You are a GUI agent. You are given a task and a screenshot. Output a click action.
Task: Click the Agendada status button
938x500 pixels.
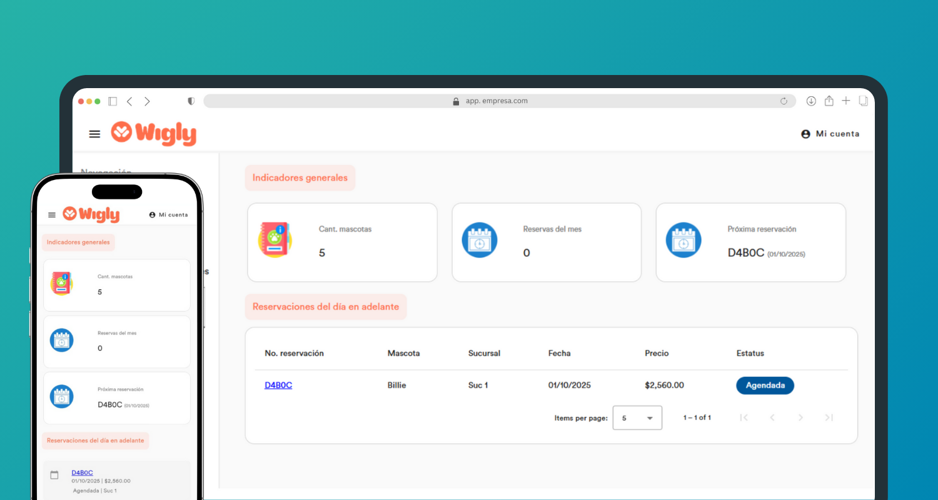[765, 386]
